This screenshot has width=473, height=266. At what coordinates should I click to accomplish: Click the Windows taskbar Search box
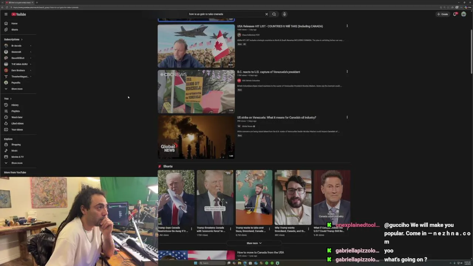point(212,263)
